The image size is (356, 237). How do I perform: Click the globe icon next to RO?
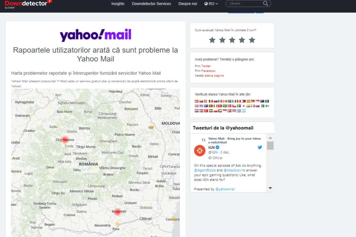pyautogui.click(x=206, y=4)
